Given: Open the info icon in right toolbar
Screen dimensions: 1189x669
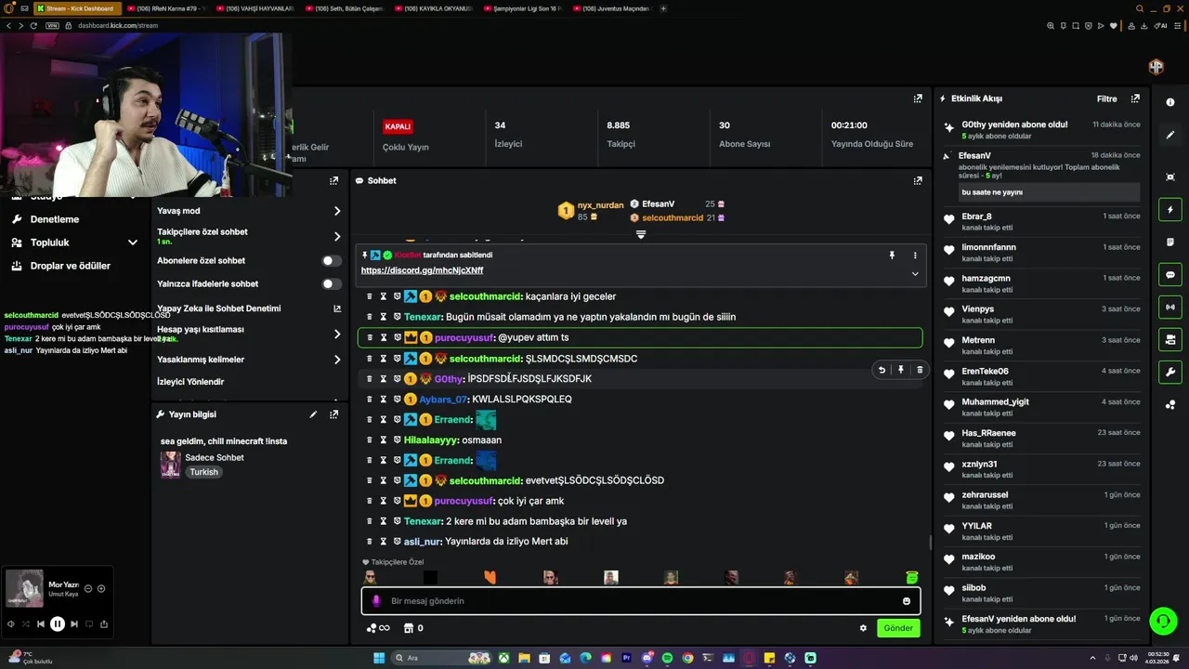Looking at the screenshot, I should click(x=1170, y=102).
